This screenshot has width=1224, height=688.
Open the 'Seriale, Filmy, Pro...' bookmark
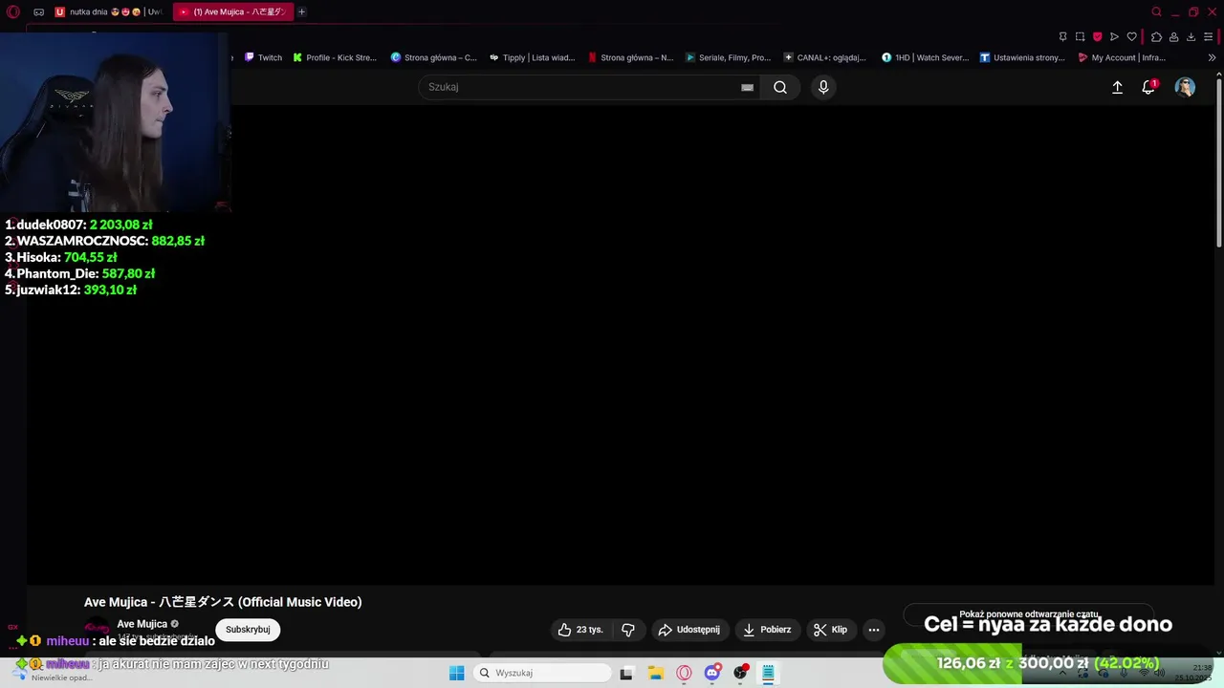click(x=728, y=57)
